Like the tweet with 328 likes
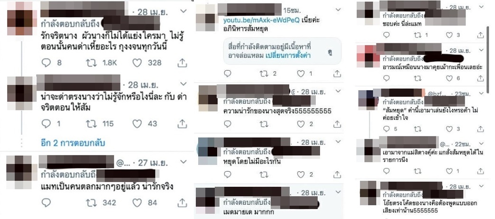The image size is (495, 219). (x=137, y=63)
